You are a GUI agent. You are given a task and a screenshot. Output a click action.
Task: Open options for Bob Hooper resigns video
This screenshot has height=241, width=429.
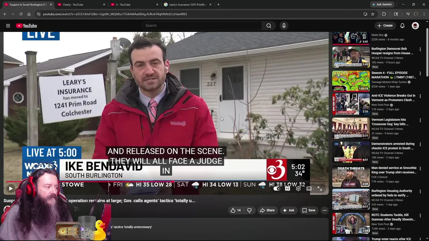coord(420,49)
